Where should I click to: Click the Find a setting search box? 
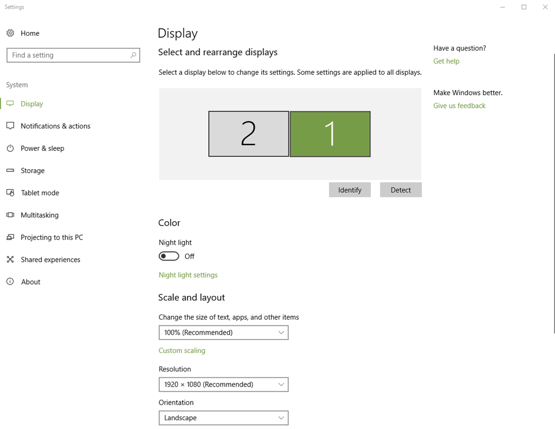73,55
